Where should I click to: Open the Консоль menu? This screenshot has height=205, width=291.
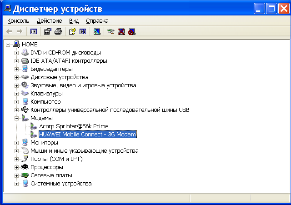pos(18,21)
